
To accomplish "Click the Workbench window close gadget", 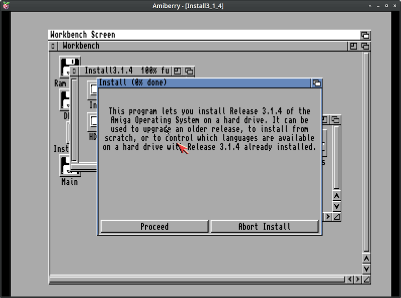I will coord(53,46).
